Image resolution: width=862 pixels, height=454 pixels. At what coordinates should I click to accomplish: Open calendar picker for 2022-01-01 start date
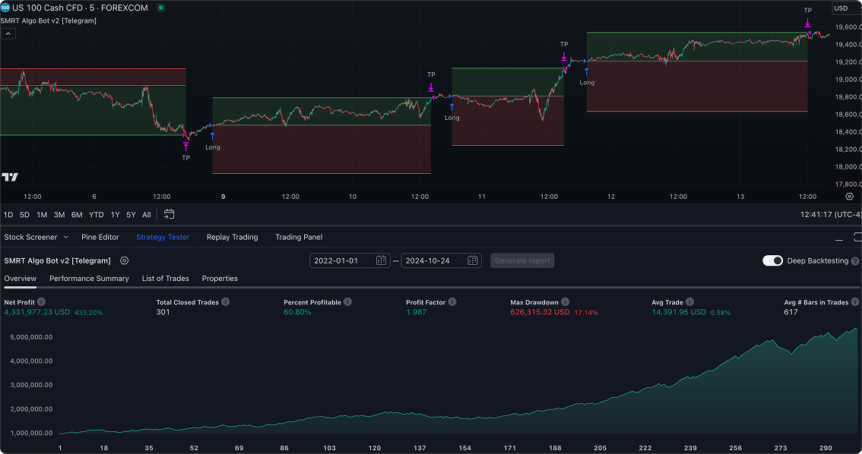click(382, 260)
